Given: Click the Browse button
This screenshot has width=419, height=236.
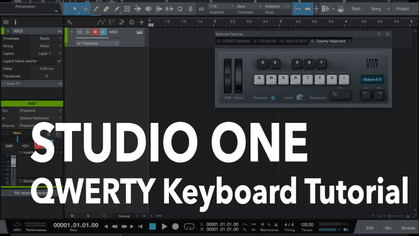Looking at the screenshot, I should (x=408, y=228).
